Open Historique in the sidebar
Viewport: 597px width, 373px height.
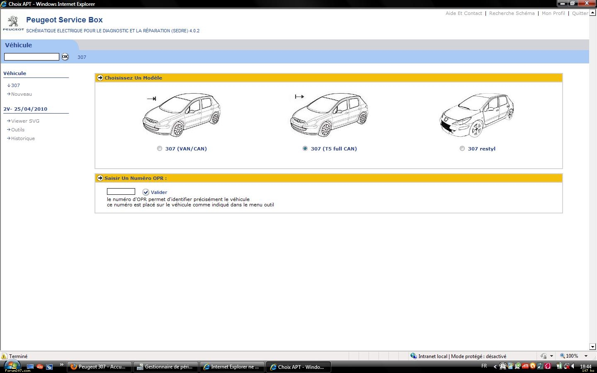(x=23, y=138)
